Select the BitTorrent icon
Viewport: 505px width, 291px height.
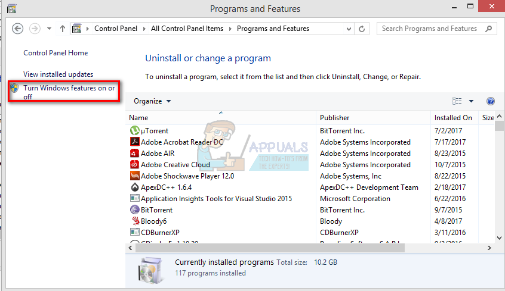[x=135, y=209]
